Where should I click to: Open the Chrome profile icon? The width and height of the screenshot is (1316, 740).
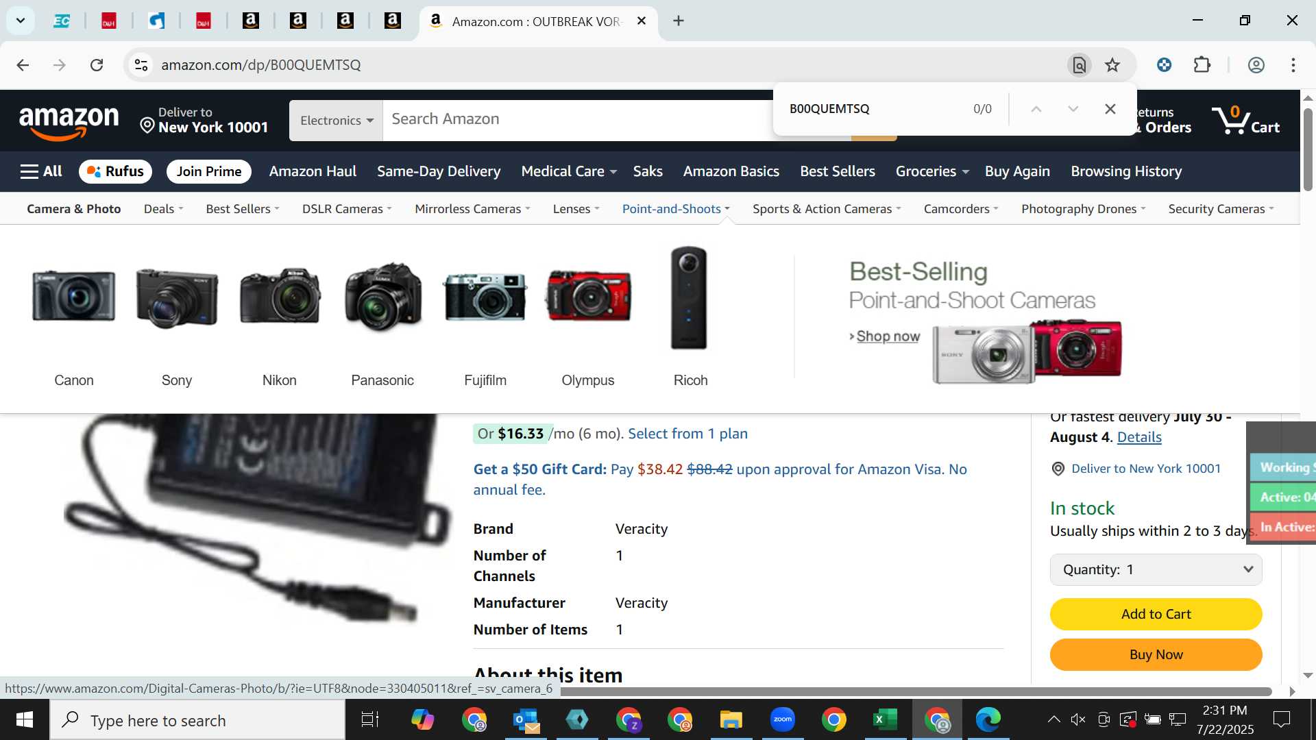click(1256, 65)
